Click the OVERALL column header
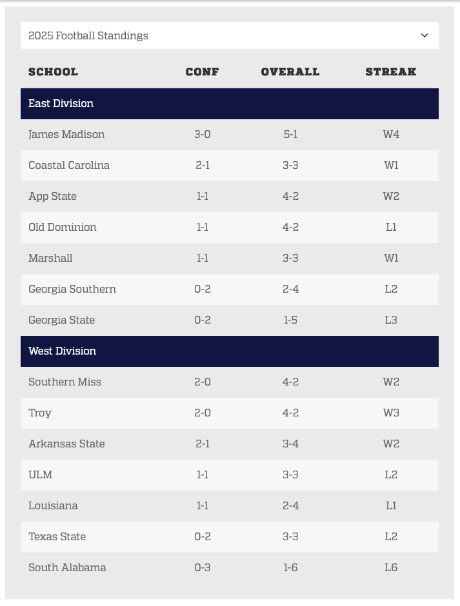 click(290, 72)
